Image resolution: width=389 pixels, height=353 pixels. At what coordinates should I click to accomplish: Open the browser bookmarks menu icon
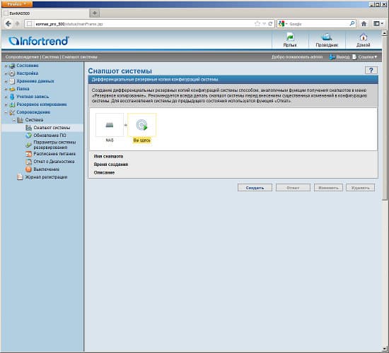pyautogui.click(x=378, y=24)
